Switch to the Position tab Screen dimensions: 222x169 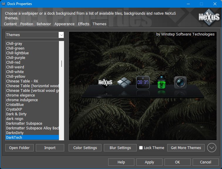(x=27, y=24)
